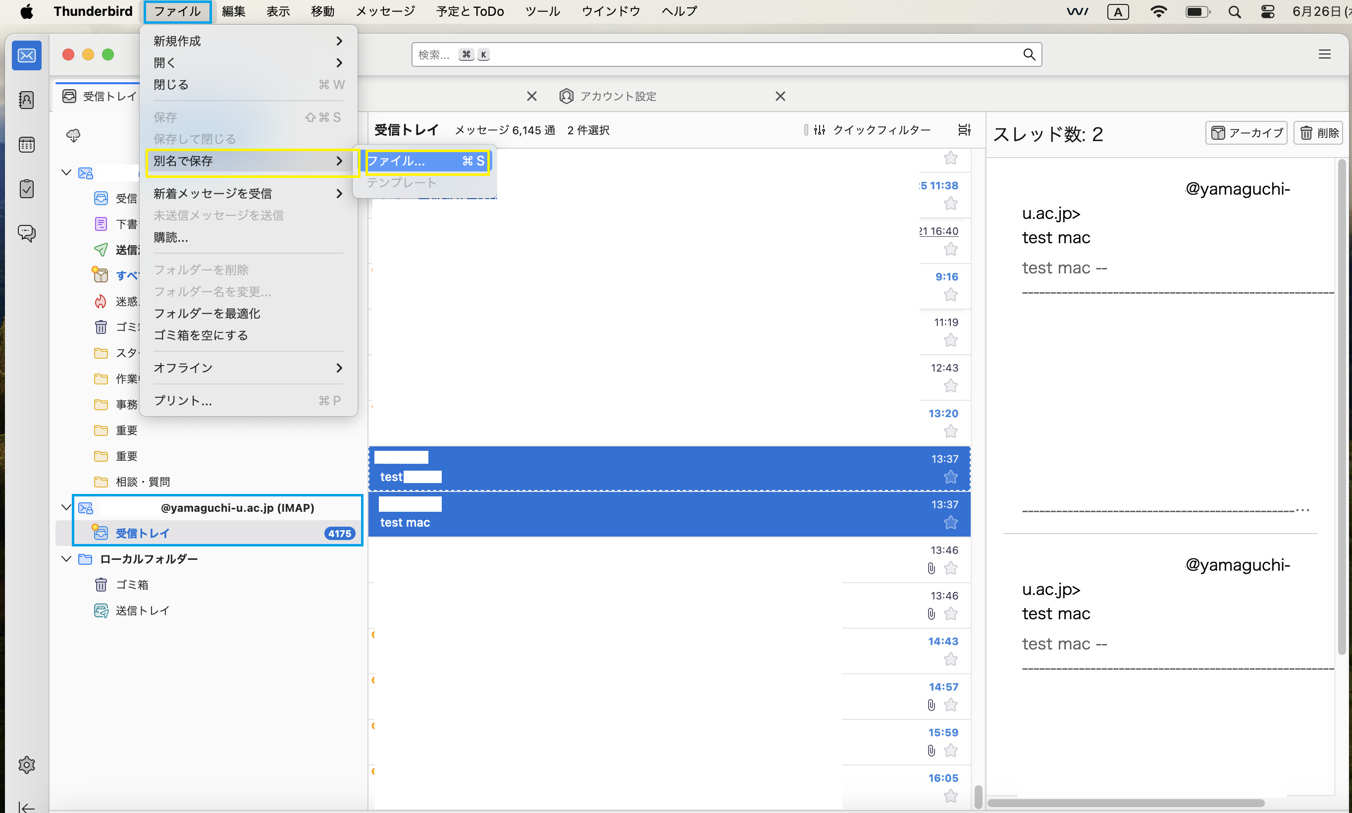Screen dimensions: 1352x813
Task: Click the 削除 button
Action: click(1318, 133)
